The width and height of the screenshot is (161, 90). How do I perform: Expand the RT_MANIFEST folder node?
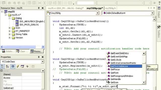10,31
